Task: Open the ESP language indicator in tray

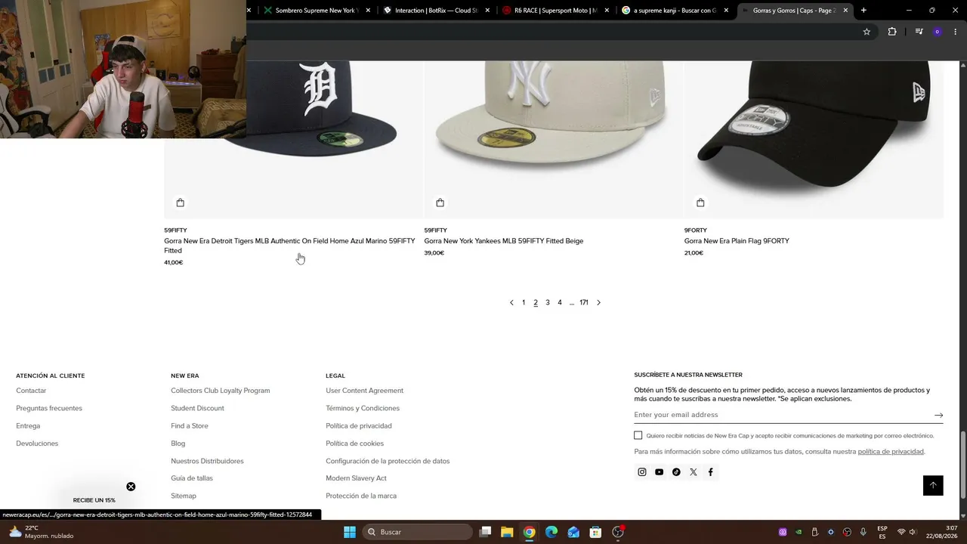Action: pyautogui.click(x=882, y=532)
